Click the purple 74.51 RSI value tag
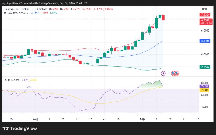The width and height of the screenshot is (216, 135). pyautogui.click(x=204, y=86)
